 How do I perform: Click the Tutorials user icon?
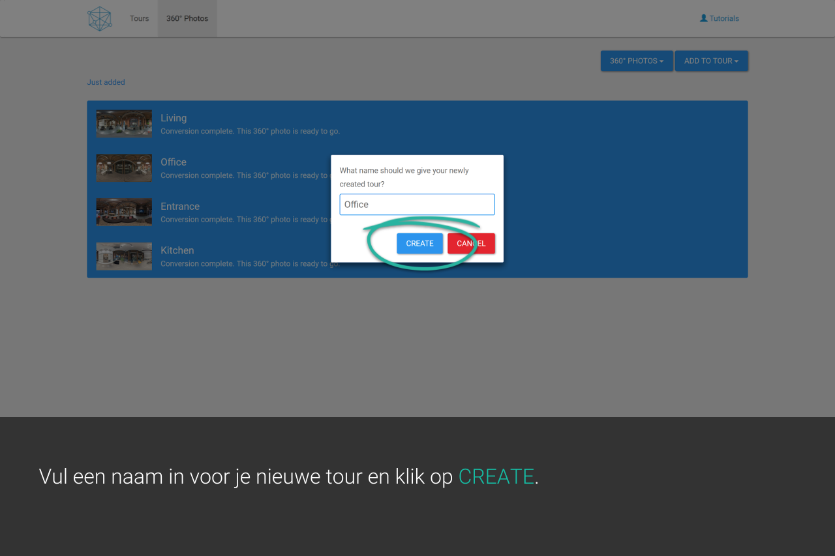tap(703, 18)
